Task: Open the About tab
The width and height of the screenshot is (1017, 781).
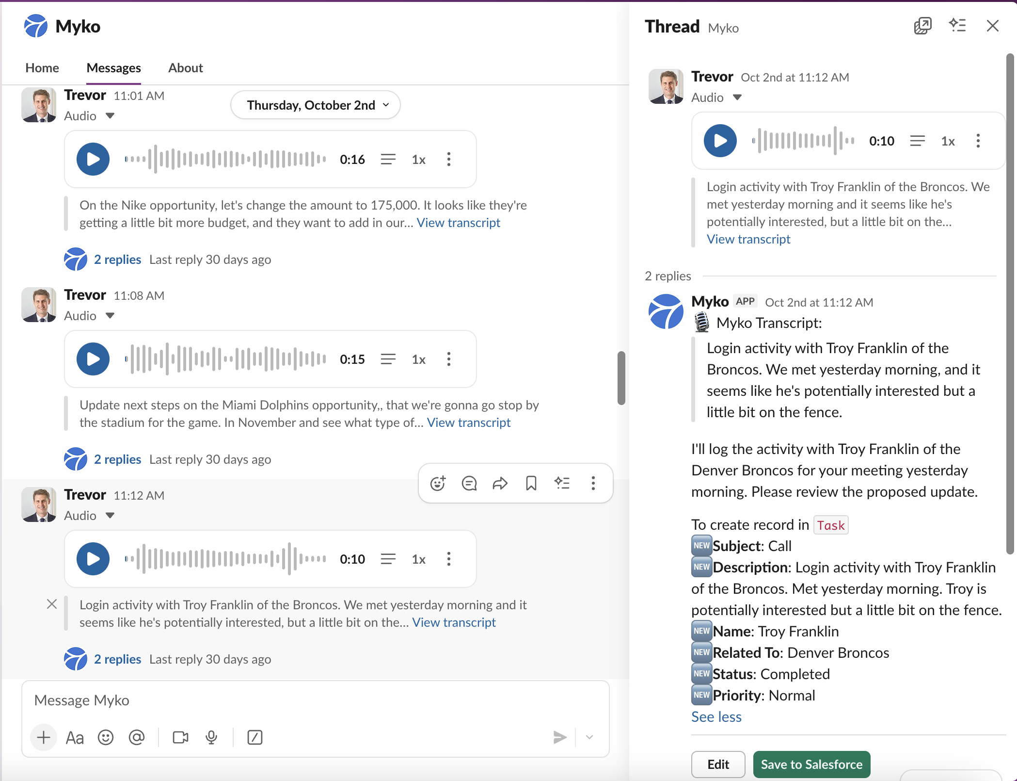Action: click(185, 68)
